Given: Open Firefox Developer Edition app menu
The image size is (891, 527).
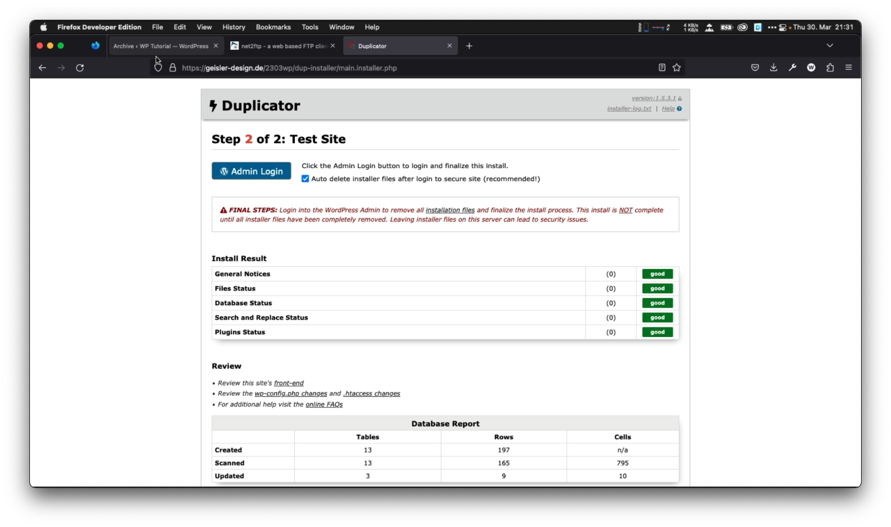Looking at the screenshot, I should (99, 27).
